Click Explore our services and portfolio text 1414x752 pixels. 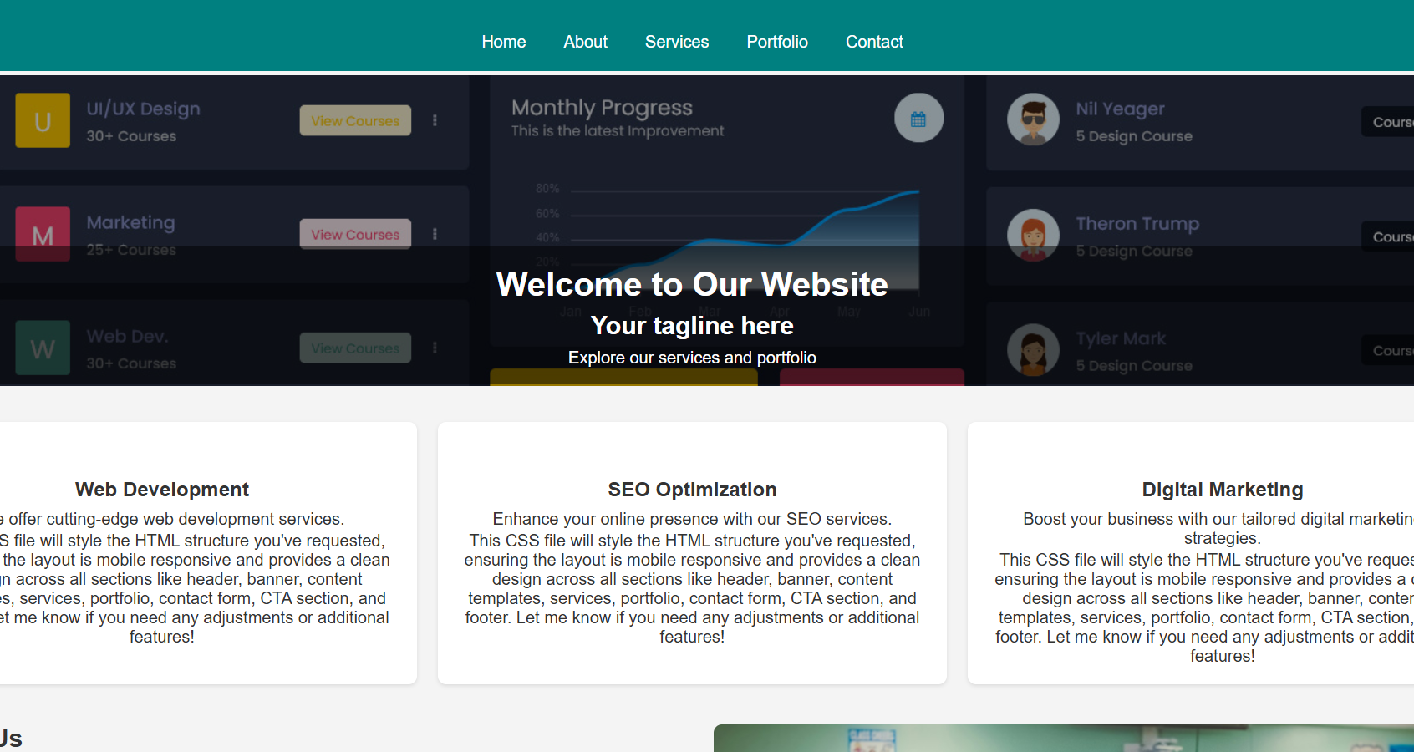point(692,358)
